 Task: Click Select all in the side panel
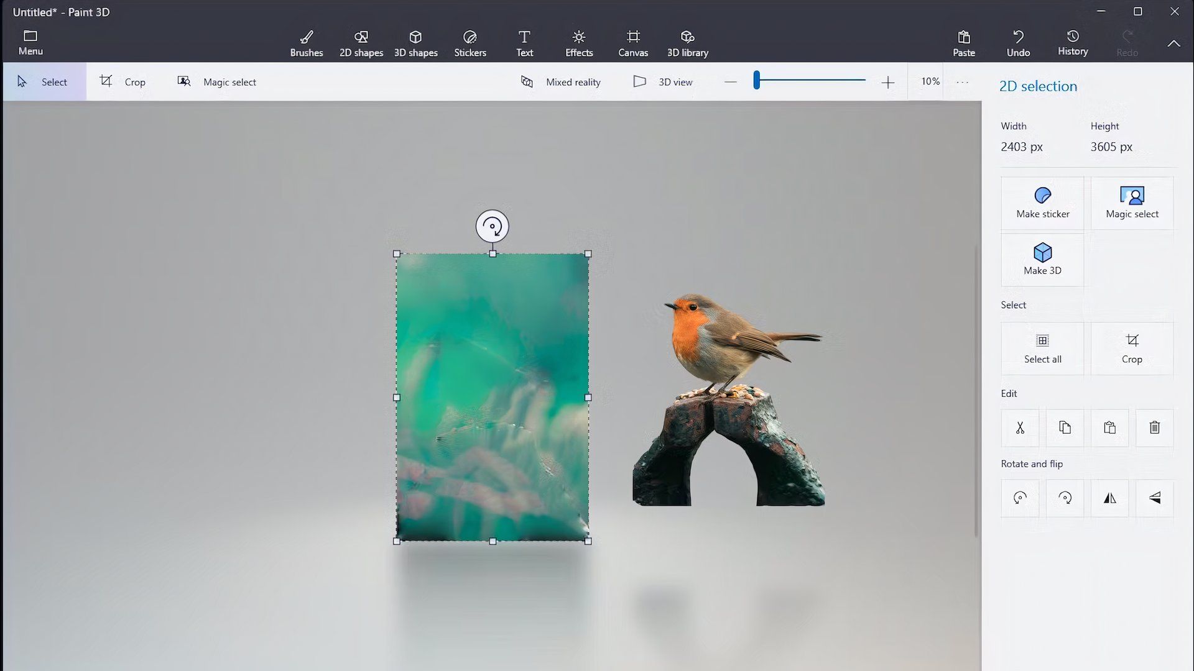coord(1043,349)
